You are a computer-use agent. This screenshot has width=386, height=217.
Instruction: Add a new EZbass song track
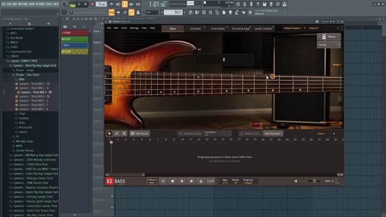coord(334,134)
